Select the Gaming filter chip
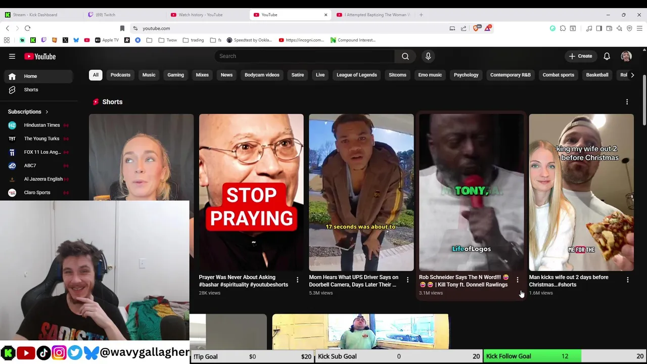The height and width of the screenshot is (364, 647). tap(175, 75)
